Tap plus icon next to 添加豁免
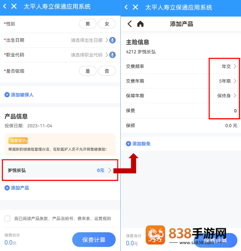Image resolution: width=241 pixels, height=251 pixels. (128, 144)
